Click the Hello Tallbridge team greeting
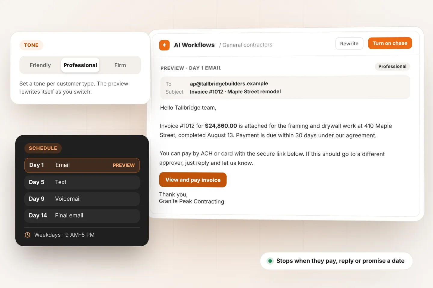433x288 pixels. click(x=188, y=108)
